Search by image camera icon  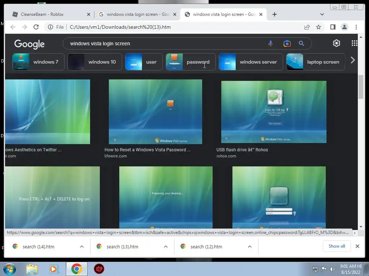coord(287,43)
